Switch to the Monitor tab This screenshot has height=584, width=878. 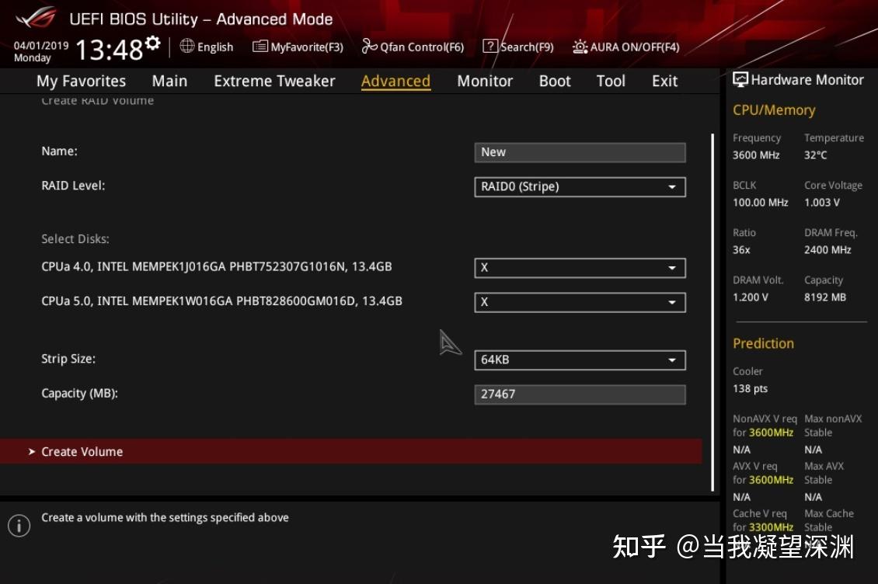pos(484,81)
